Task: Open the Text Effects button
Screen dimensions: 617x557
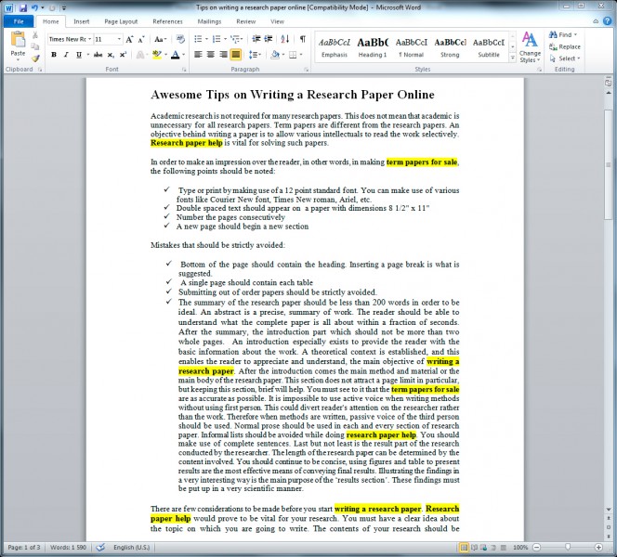Action: (x=140, y=55)
